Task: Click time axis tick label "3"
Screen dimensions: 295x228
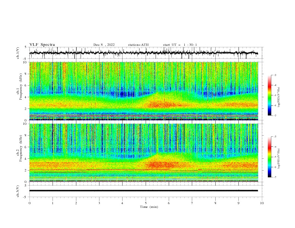Action: (x=99, y=203)
